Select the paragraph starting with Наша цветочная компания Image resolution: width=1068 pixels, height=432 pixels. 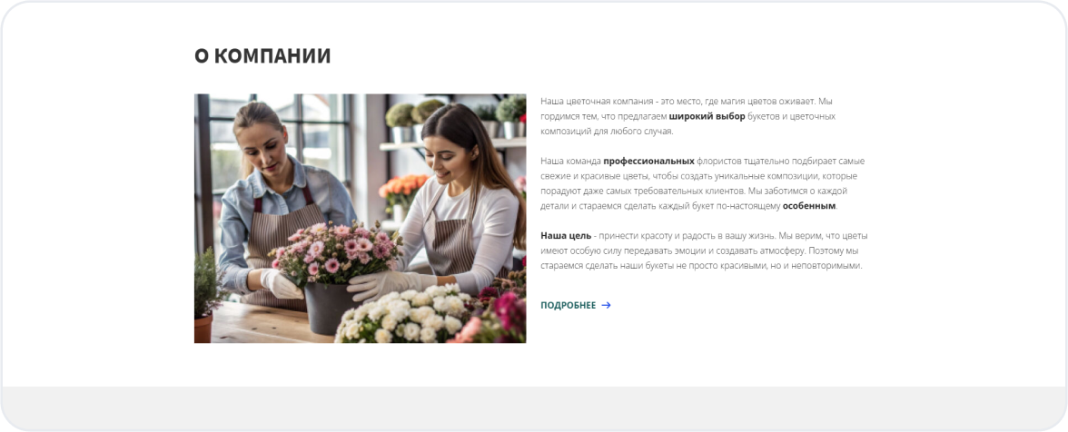(688, 116)
